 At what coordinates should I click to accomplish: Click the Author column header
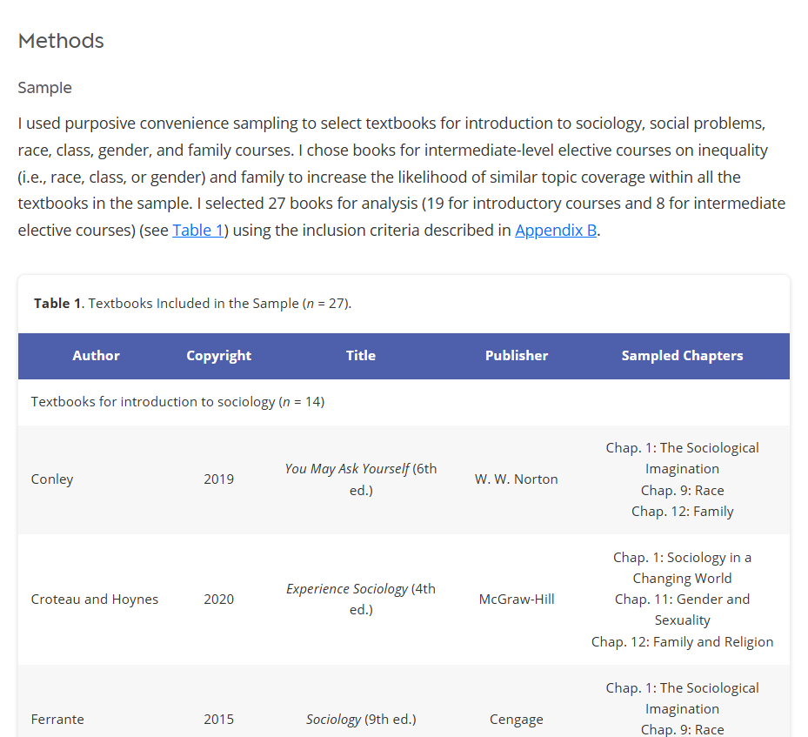tap(96, 356)
